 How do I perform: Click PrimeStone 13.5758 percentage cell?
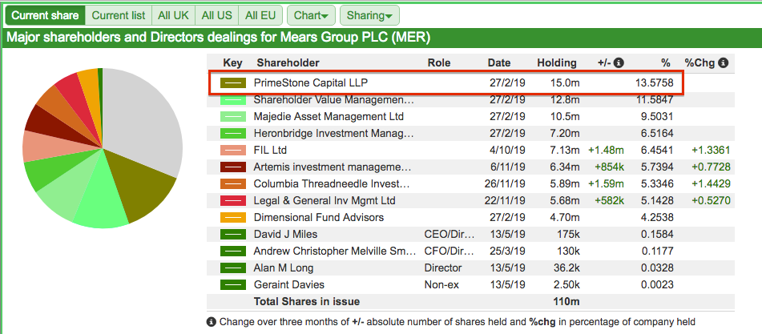654,83
